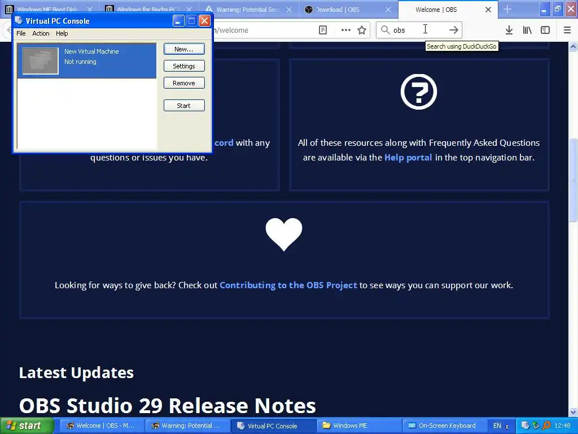
Task: Switch to the Warning: Potential Security tab
Action: [248, 10]
